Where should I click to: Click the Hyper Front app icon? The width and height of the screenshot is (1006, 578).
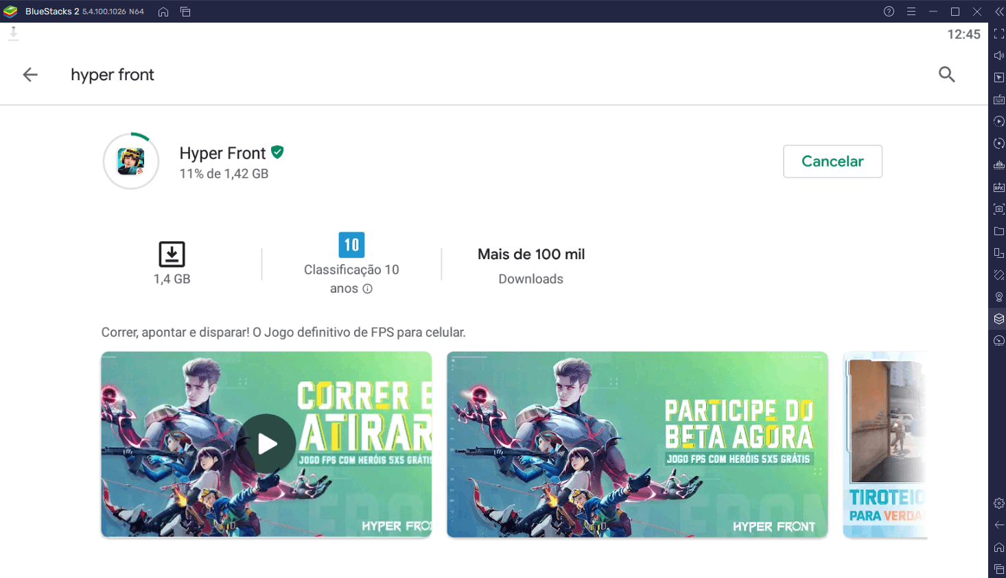pos(131,161)
